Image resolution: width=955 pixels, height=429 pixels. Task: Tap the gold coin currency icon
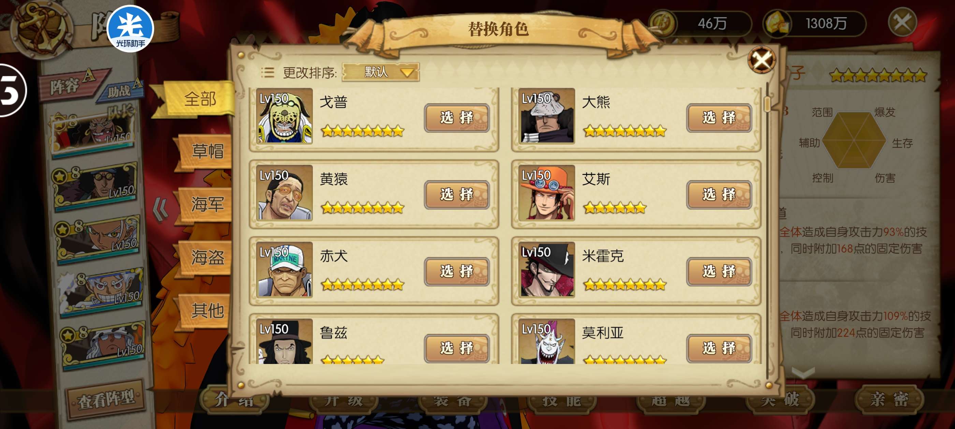pyautogui.click(x=663, y=23)
